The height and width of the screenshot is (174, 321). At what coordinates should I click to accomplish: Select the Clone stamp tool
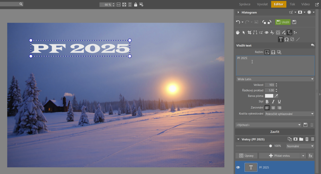(272, 32)
